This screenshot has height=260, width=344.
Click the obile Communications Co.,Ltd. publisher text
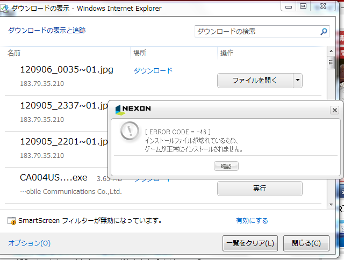pos(71,192)
